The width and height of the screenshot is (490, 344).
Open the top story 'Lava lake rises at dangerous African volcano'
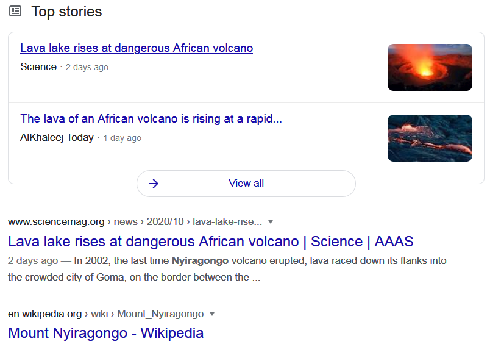(x=137, y=48)
